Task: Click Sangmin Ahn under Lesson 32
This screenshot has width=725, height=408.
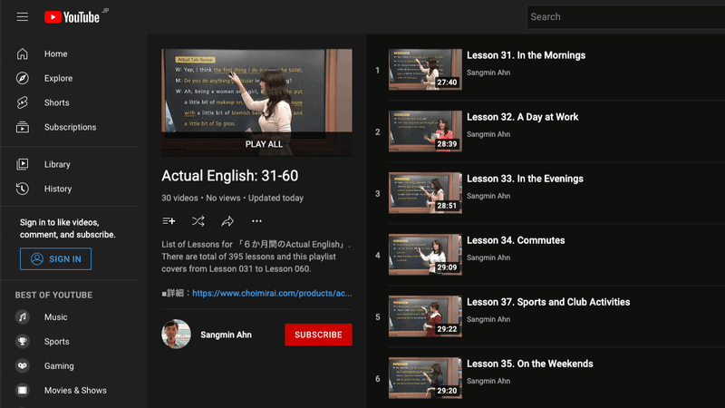Action: [488, 134]
